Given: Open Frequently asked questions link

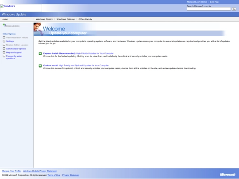Looking at the screenshot, I should [14, 57].
